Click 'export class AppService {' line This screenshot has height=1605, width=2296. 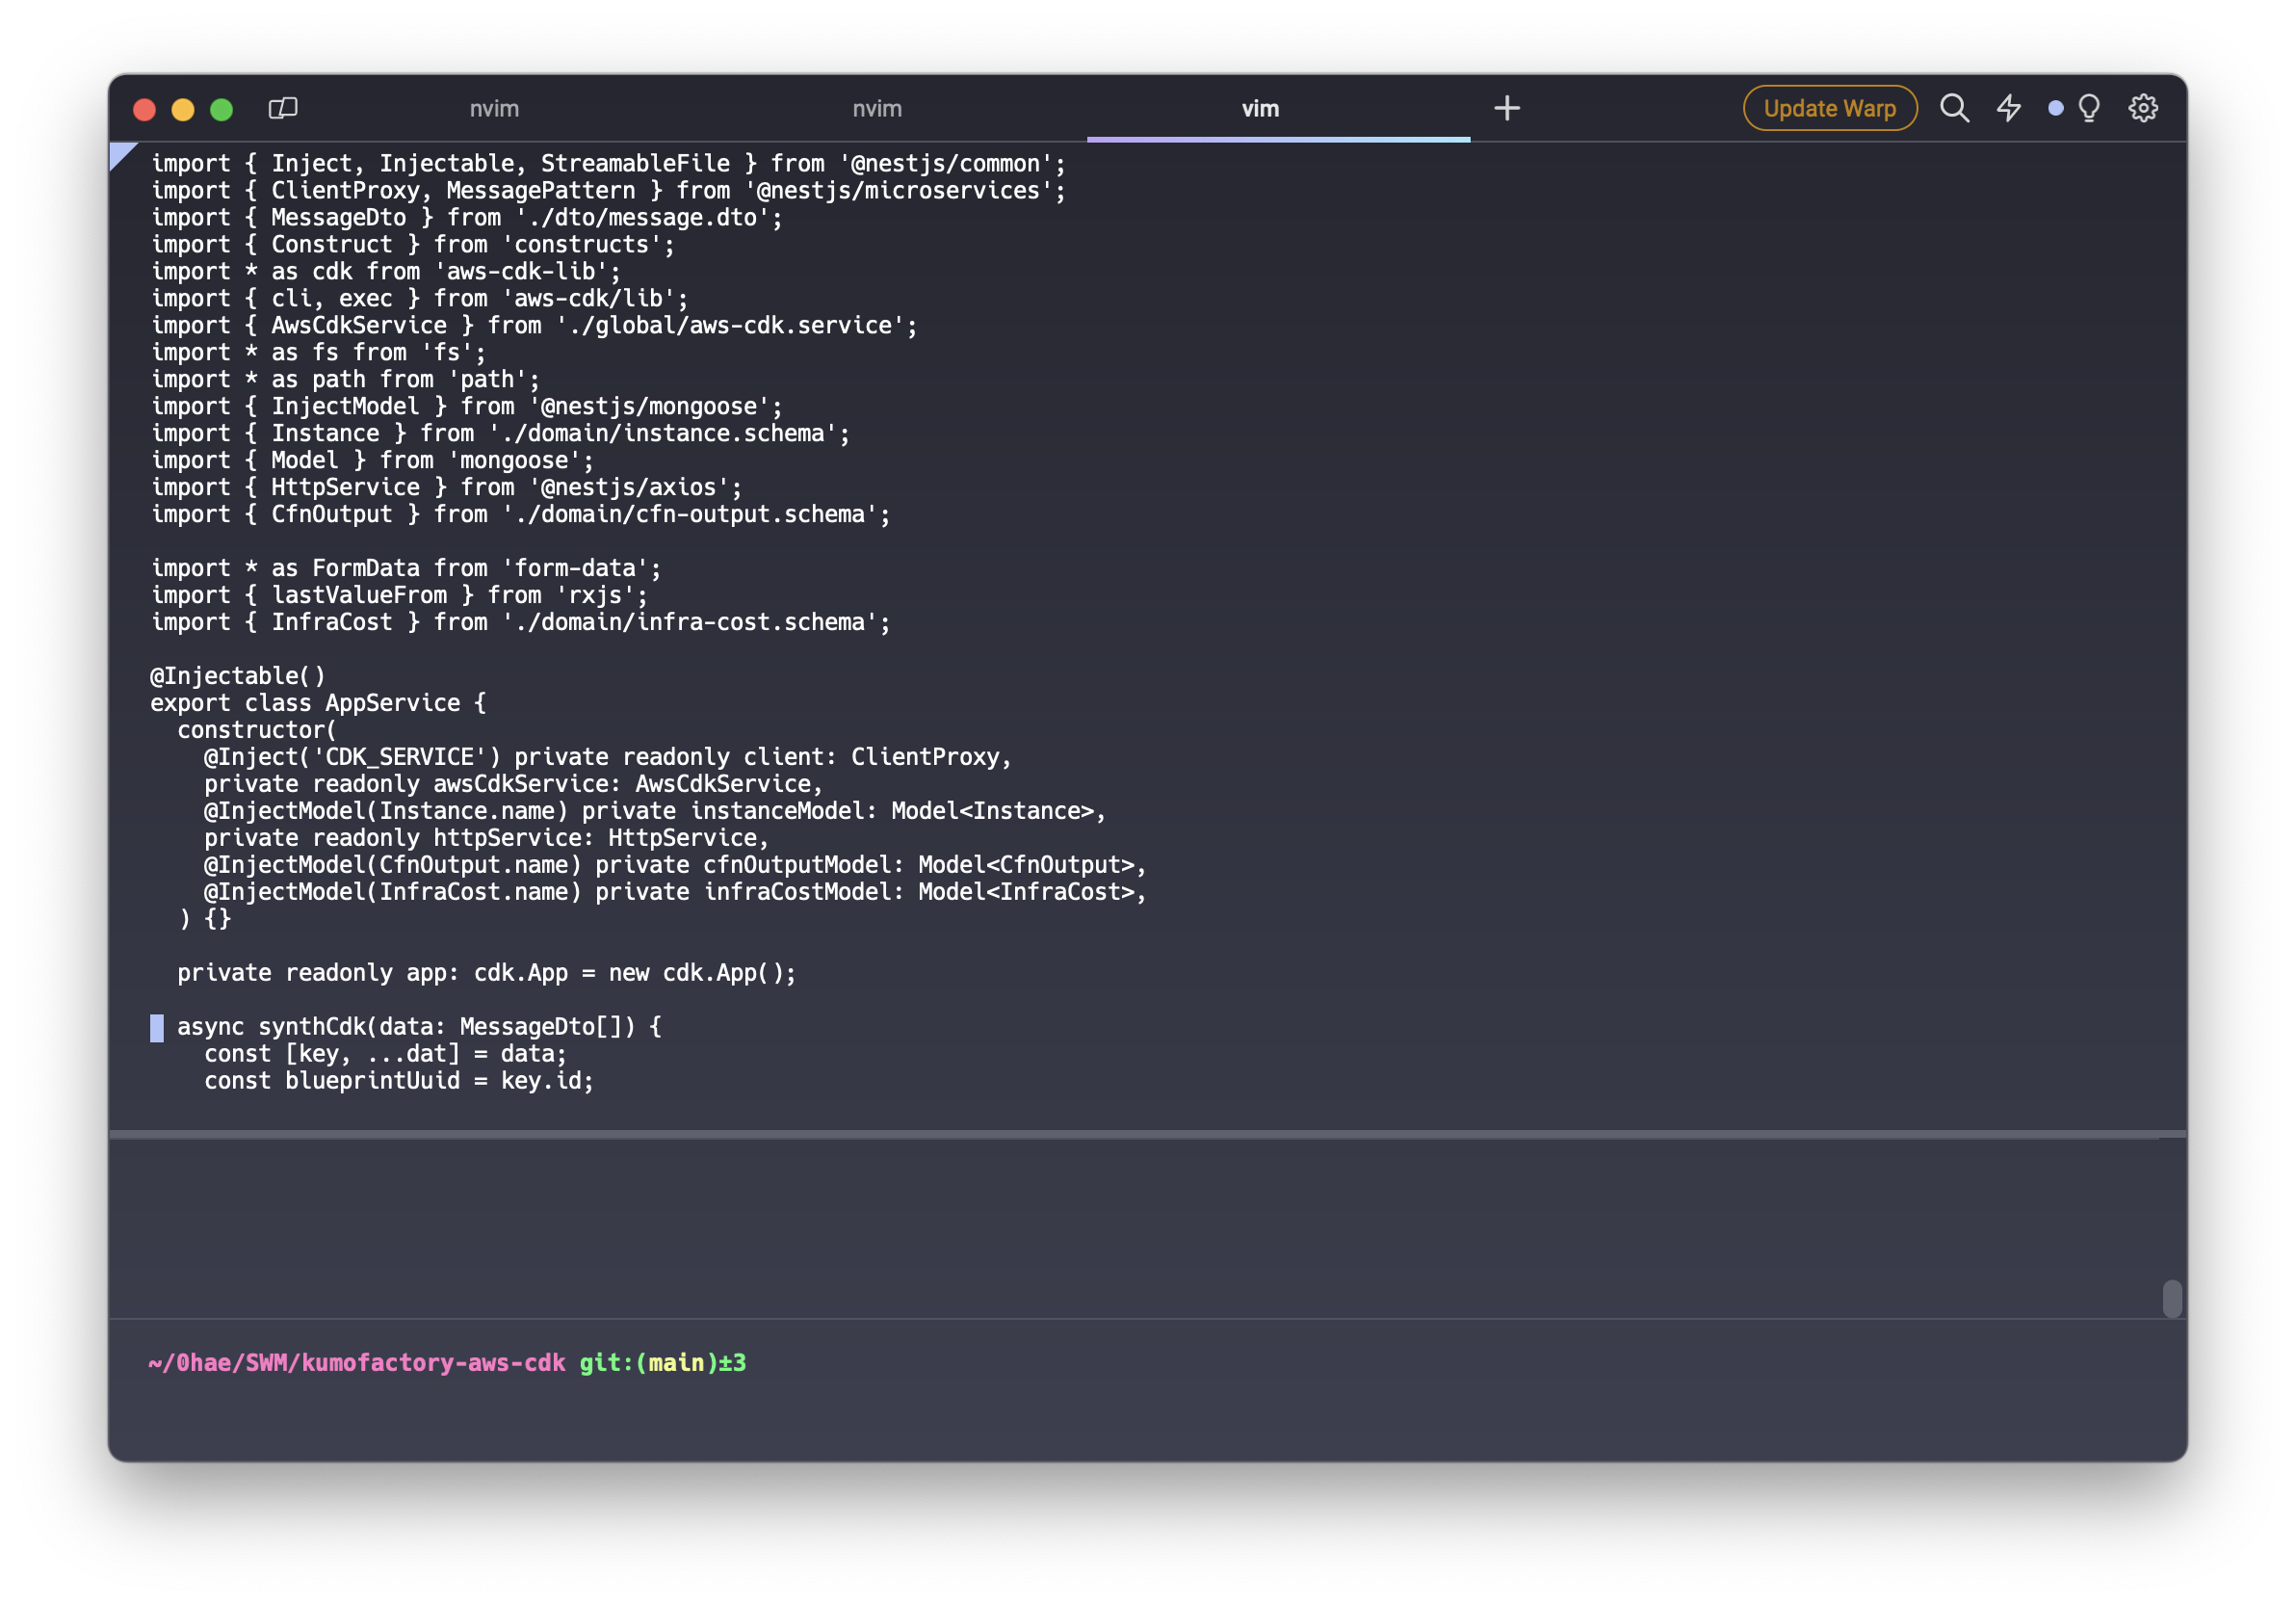[318, 703]
